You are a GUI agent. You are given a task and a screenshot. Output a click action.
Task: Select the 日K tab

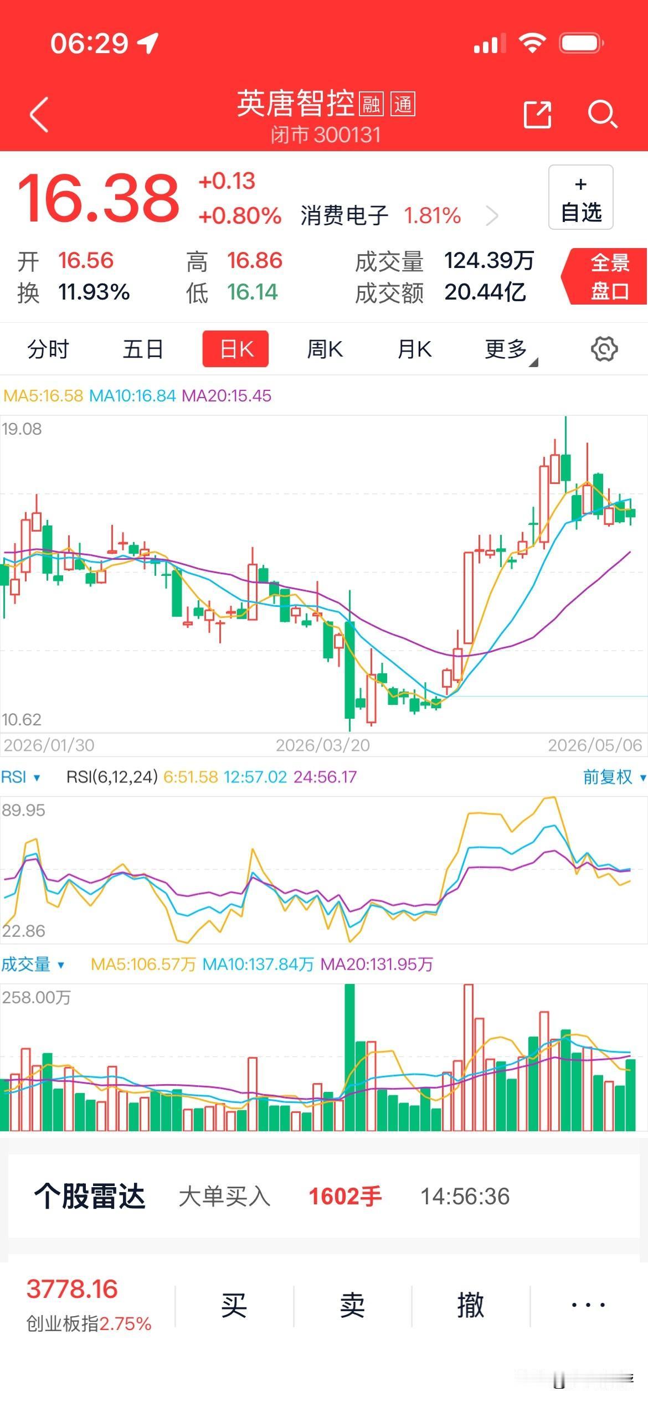[236, 349]
